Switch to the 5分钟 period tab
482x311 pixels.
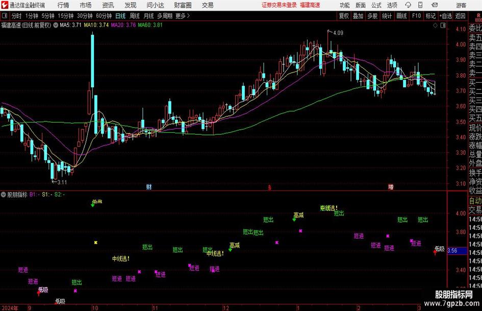tap(47, 16)
